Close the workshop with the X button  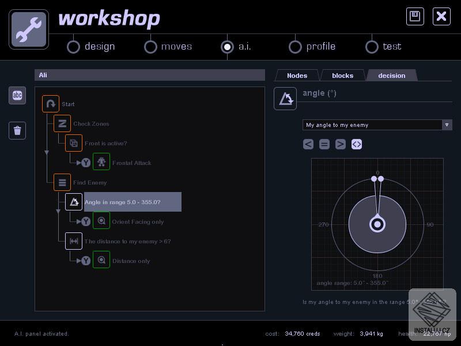[441, 16]
